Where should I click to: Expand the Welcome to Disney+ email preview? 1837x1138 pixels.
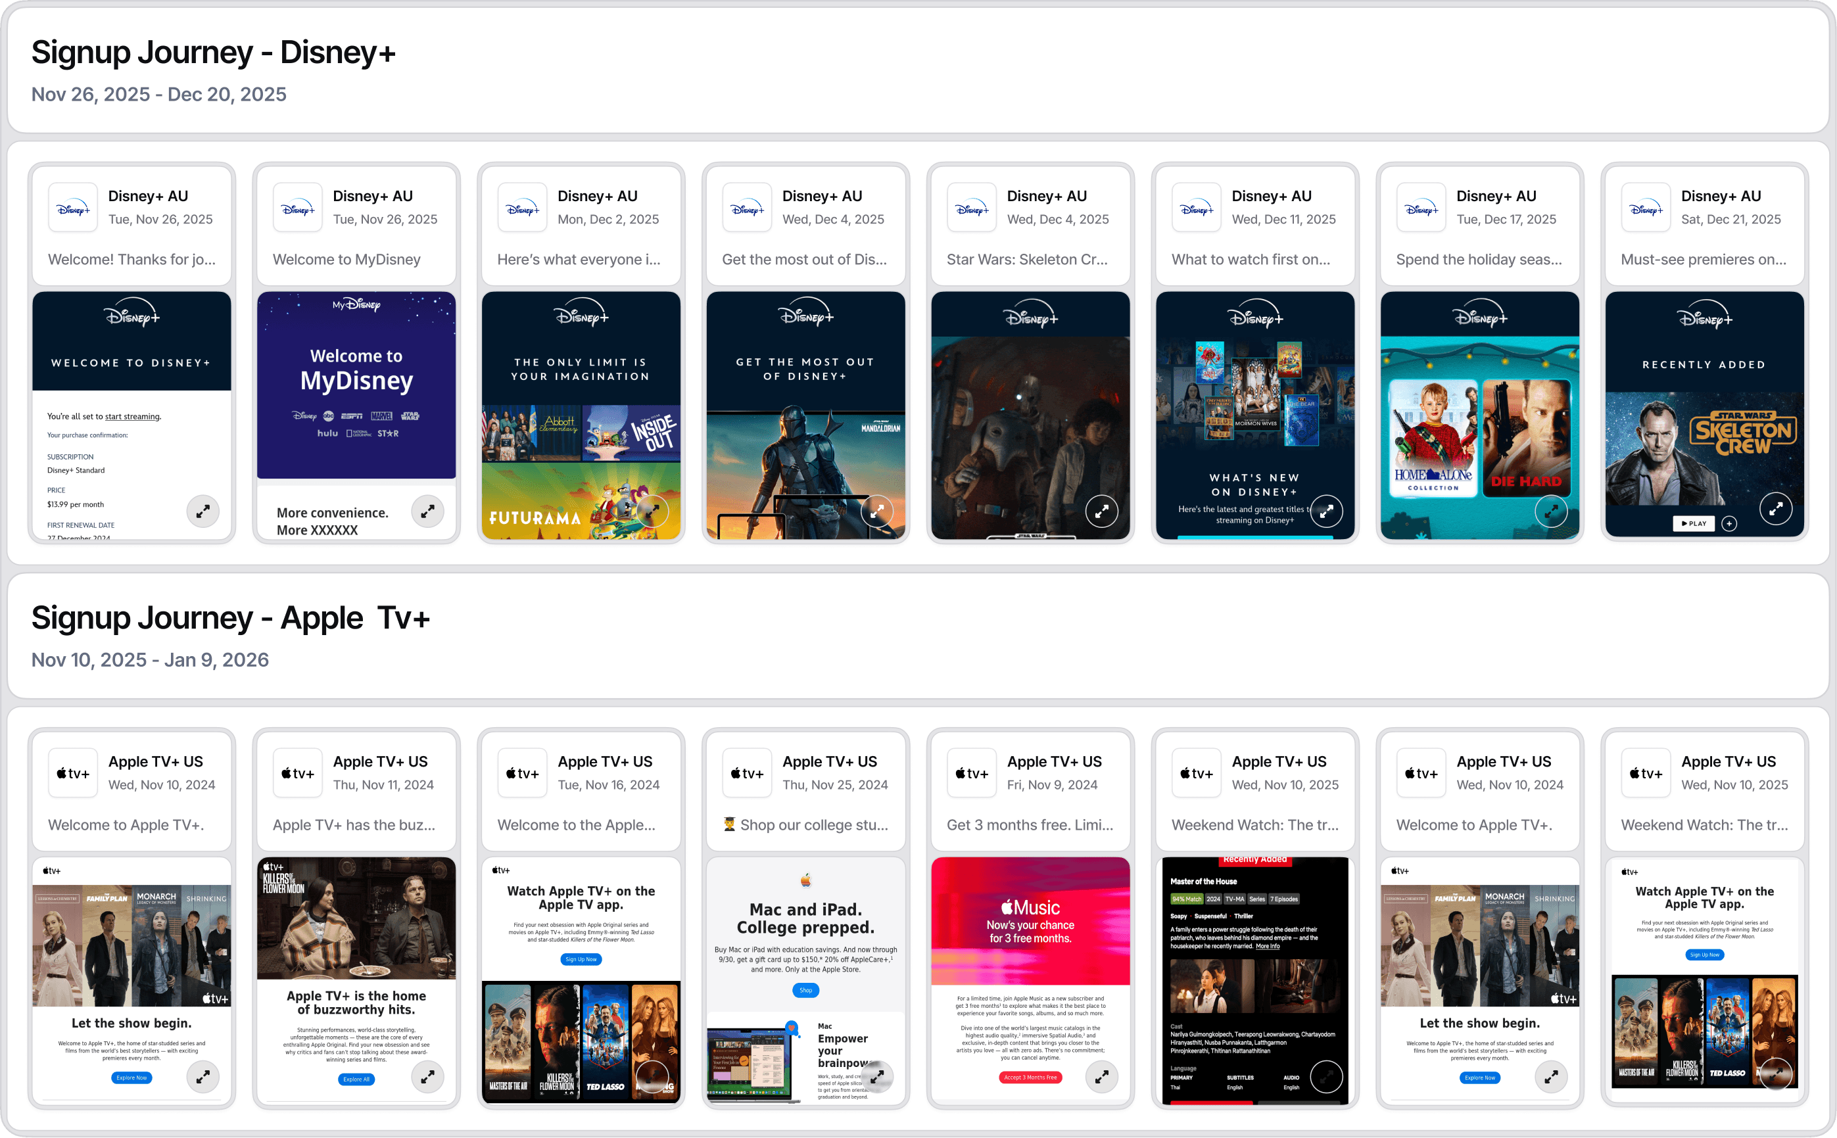click(203, 511)
